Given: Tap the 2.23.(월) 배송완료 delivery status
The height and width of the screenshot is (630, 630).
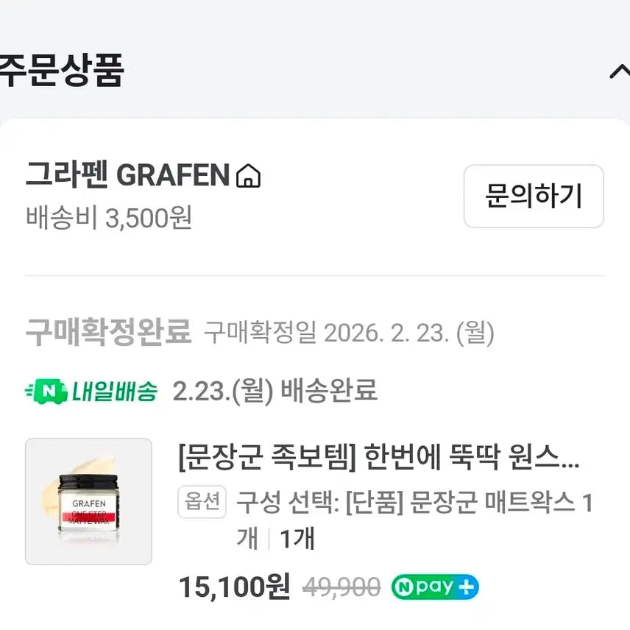Looking at the screenshot, I should 275,391.
